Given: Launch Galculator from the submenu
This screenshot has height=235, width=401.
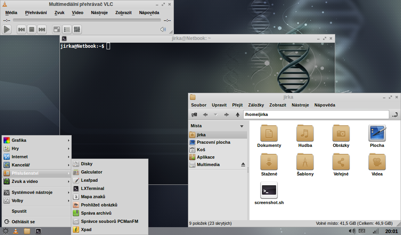Looking at the screenshot, I should tap(110, 172).
